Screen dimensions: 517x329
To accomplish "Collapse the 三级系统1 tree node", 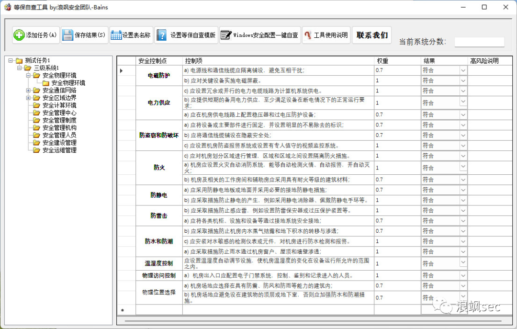I will 20,68.
